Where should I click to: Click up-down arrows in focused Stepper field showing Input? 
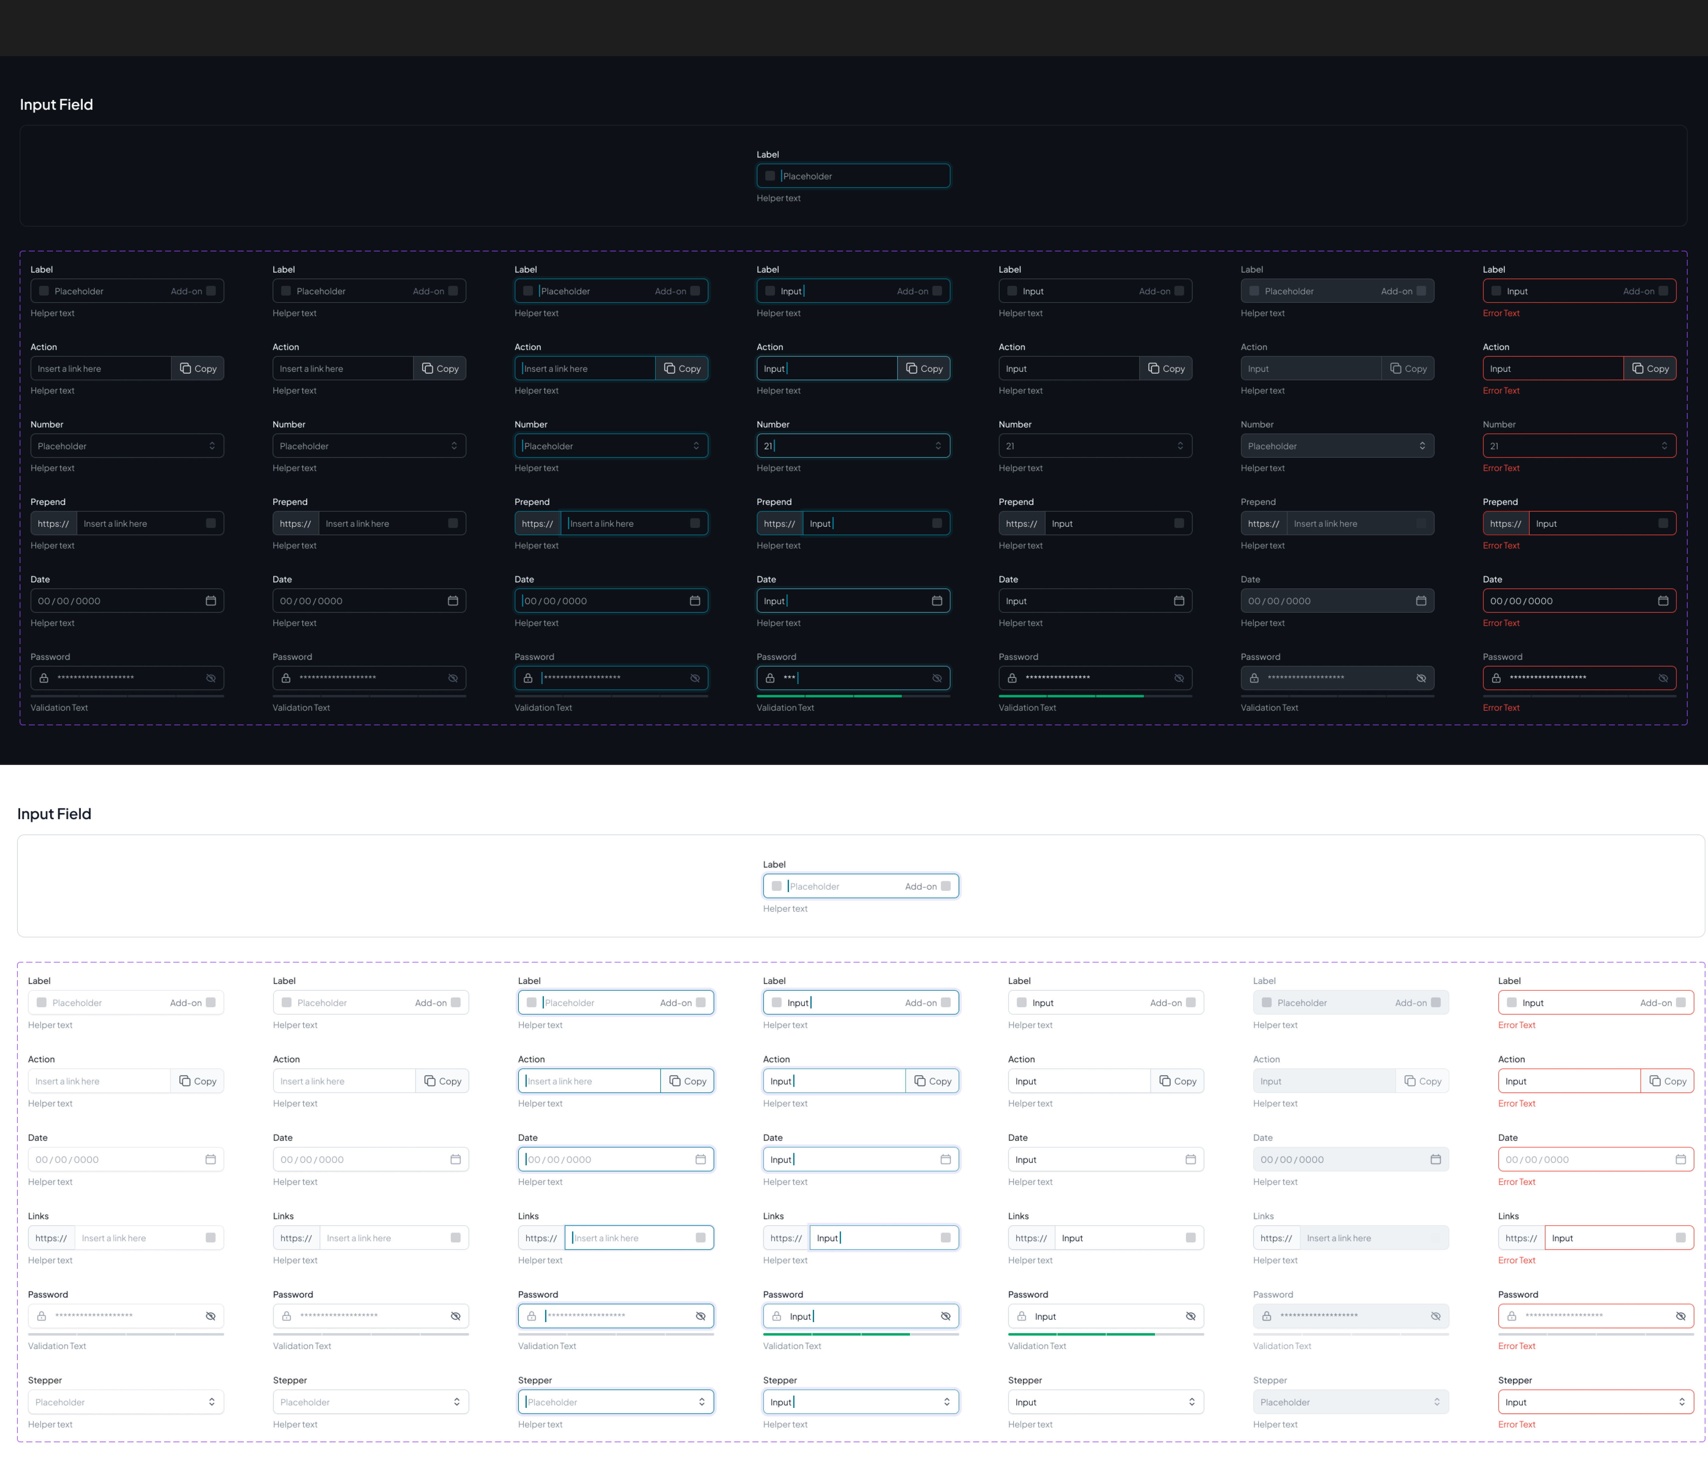click(946, 1401)
